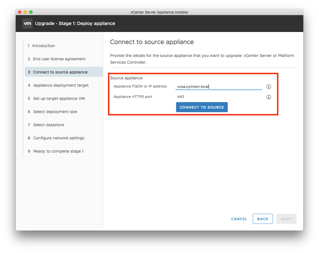Click the 'Connect to source appliance' heading
The height and width of the screenshot is (253, 319).
click(x=152, y=42)
